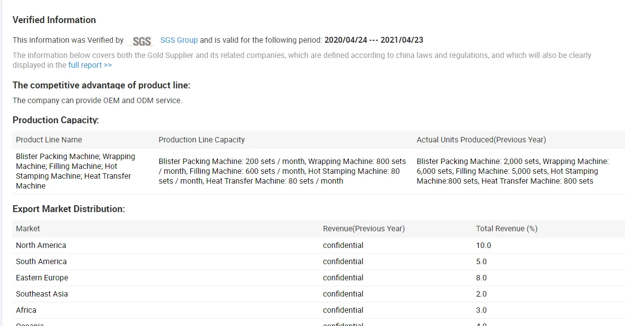This screenshot has width=625, height=326.
Task: Open the full report link
Action: point(90,65)
